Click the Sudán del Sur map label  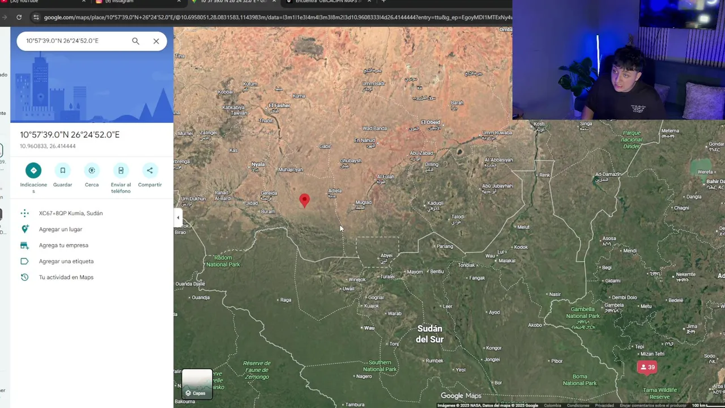(429, 334)
